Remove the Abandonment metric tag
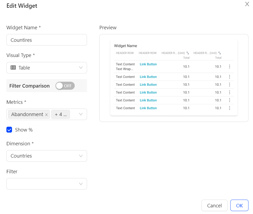The height and width of the screenshot is (214, 253). click(x=46, y=115)
